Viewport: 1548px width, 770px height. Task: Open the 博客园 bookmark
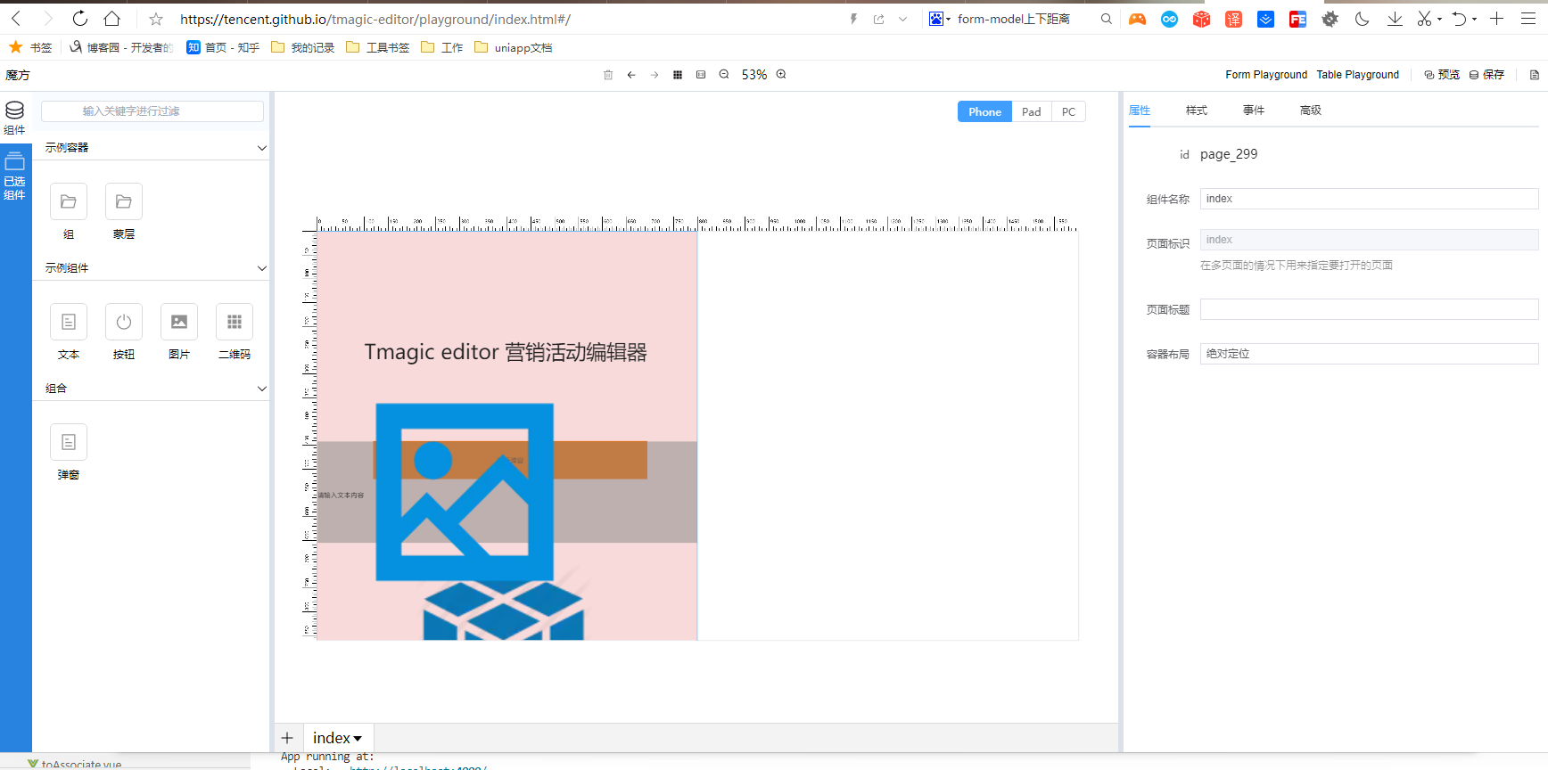(x=120, y=47)
